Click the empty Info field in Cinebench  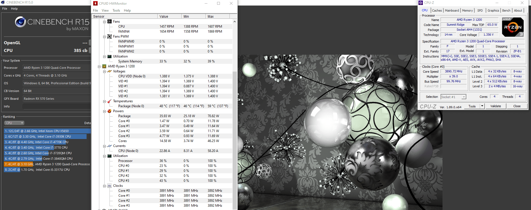pos(57,106)
